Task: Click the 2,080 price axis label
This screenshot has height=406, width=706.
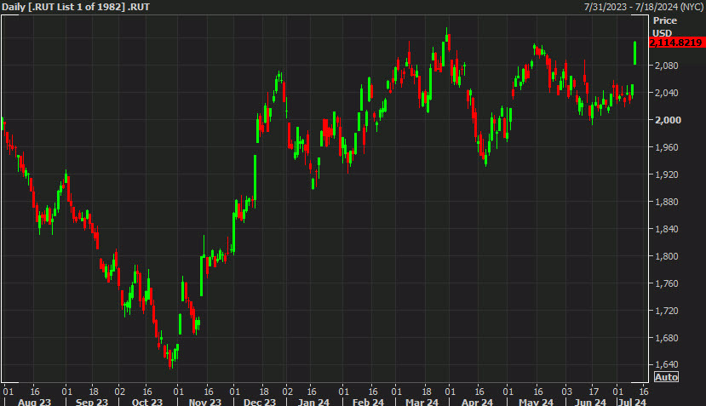Action: pos(666,66)
